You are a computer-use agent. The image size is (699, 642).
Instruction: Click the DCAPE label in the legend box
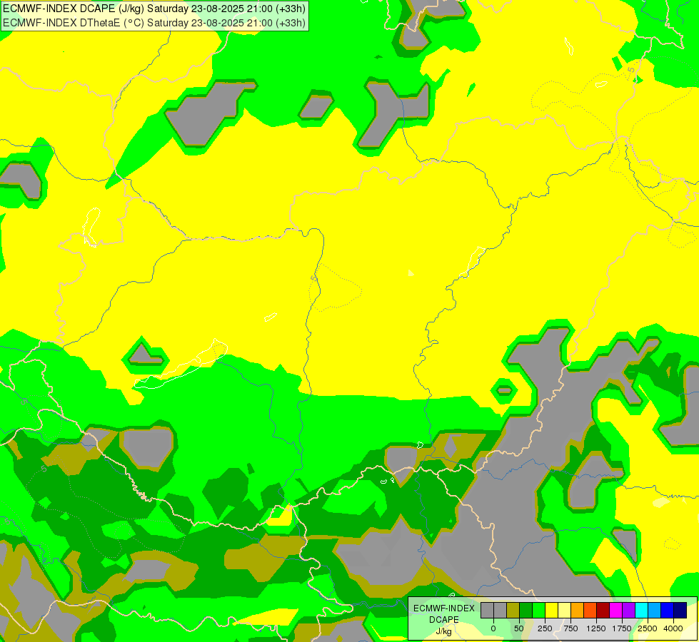[444, 620]
